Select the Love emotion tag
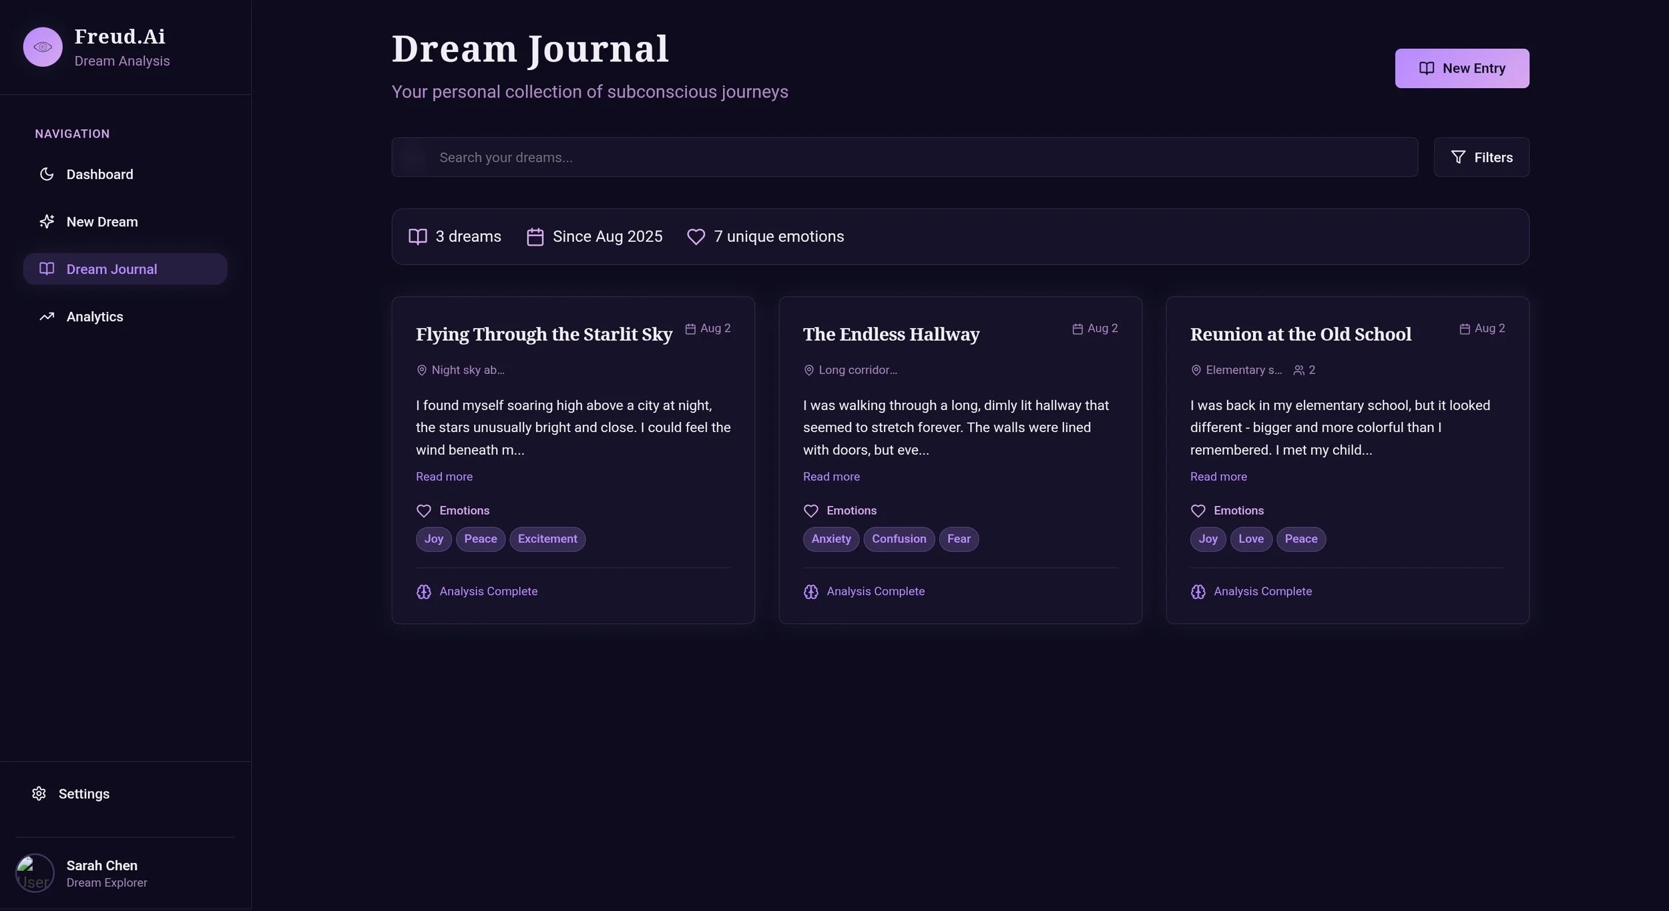Screen dimensions: 1669x911 (1250, 539)
